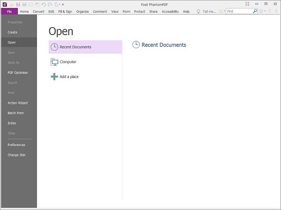This screenshot has height=210, width=281.
Task: Open the Help tab
Action: click(186, 11)
